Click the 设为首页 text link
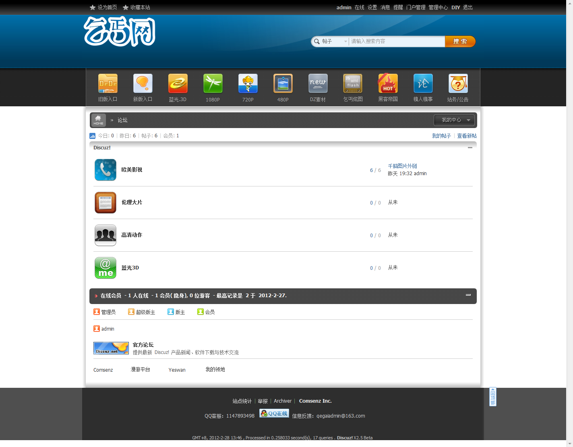573x447 pixels. coord(108,7)
